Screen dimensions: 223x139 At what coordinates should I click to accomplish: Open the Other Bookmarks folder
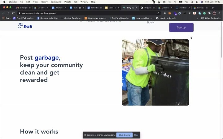(x=211, y=18)
